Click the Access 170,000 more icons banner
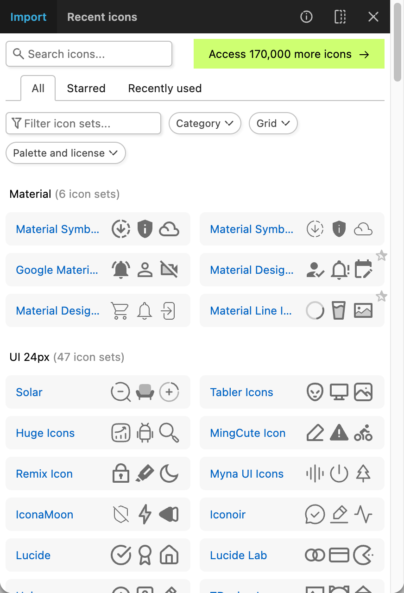This screenshot has width=404, height=593. (x=289, y=54)
